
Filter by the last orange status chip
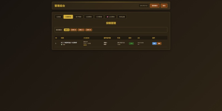(89, 30)
